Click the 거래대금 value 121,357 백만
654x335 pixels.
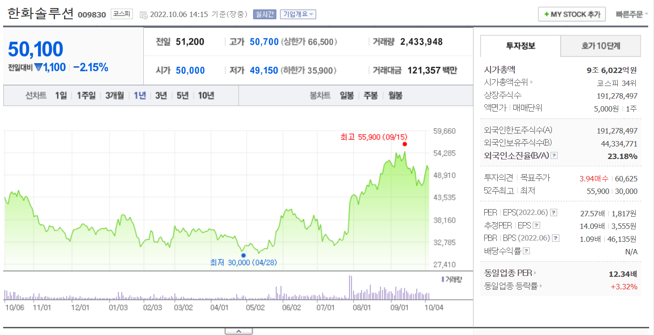tap(432, 70)
